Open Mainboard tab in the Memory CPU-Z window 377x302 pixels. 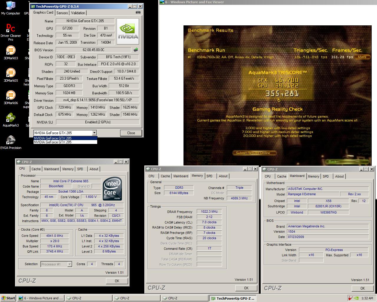click(x=181, y=176)
